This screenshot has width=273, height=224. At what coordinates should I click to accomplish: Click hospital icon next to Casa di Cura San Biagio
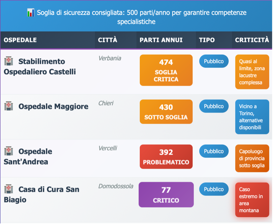(x=8, y=189)
